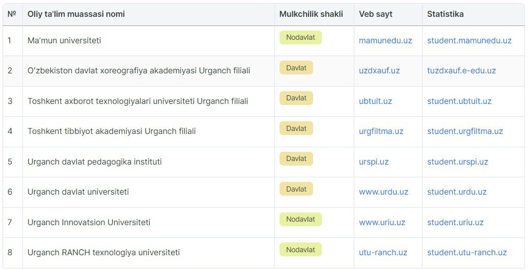Click Davlat badge for Urganch davlat universiteti
This screenshot has height=270, width=528.
[x=296, y=189]
